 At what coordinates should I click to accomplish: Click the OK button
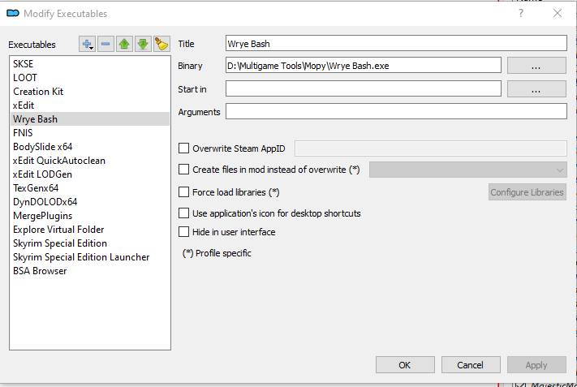coord(404,365)
